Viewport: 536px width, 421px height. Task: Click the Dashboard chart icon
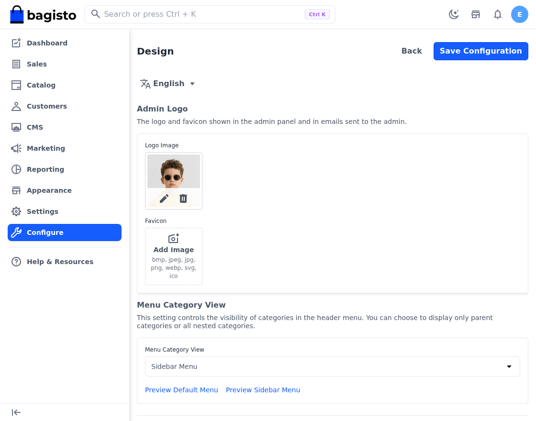point(16,43)
